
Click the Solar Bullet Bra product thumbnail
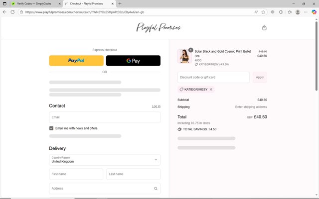tap(184, 56)
